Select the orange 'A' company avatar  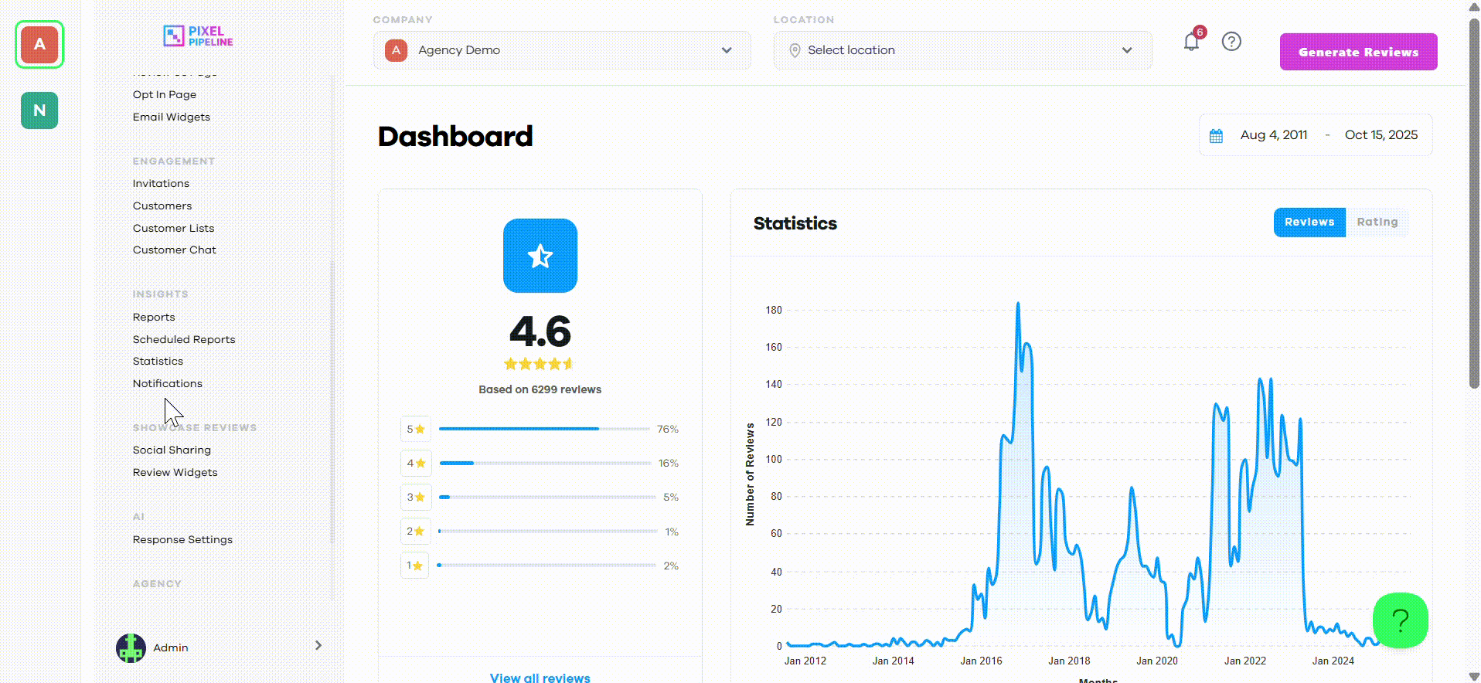(x=39, y=45)
